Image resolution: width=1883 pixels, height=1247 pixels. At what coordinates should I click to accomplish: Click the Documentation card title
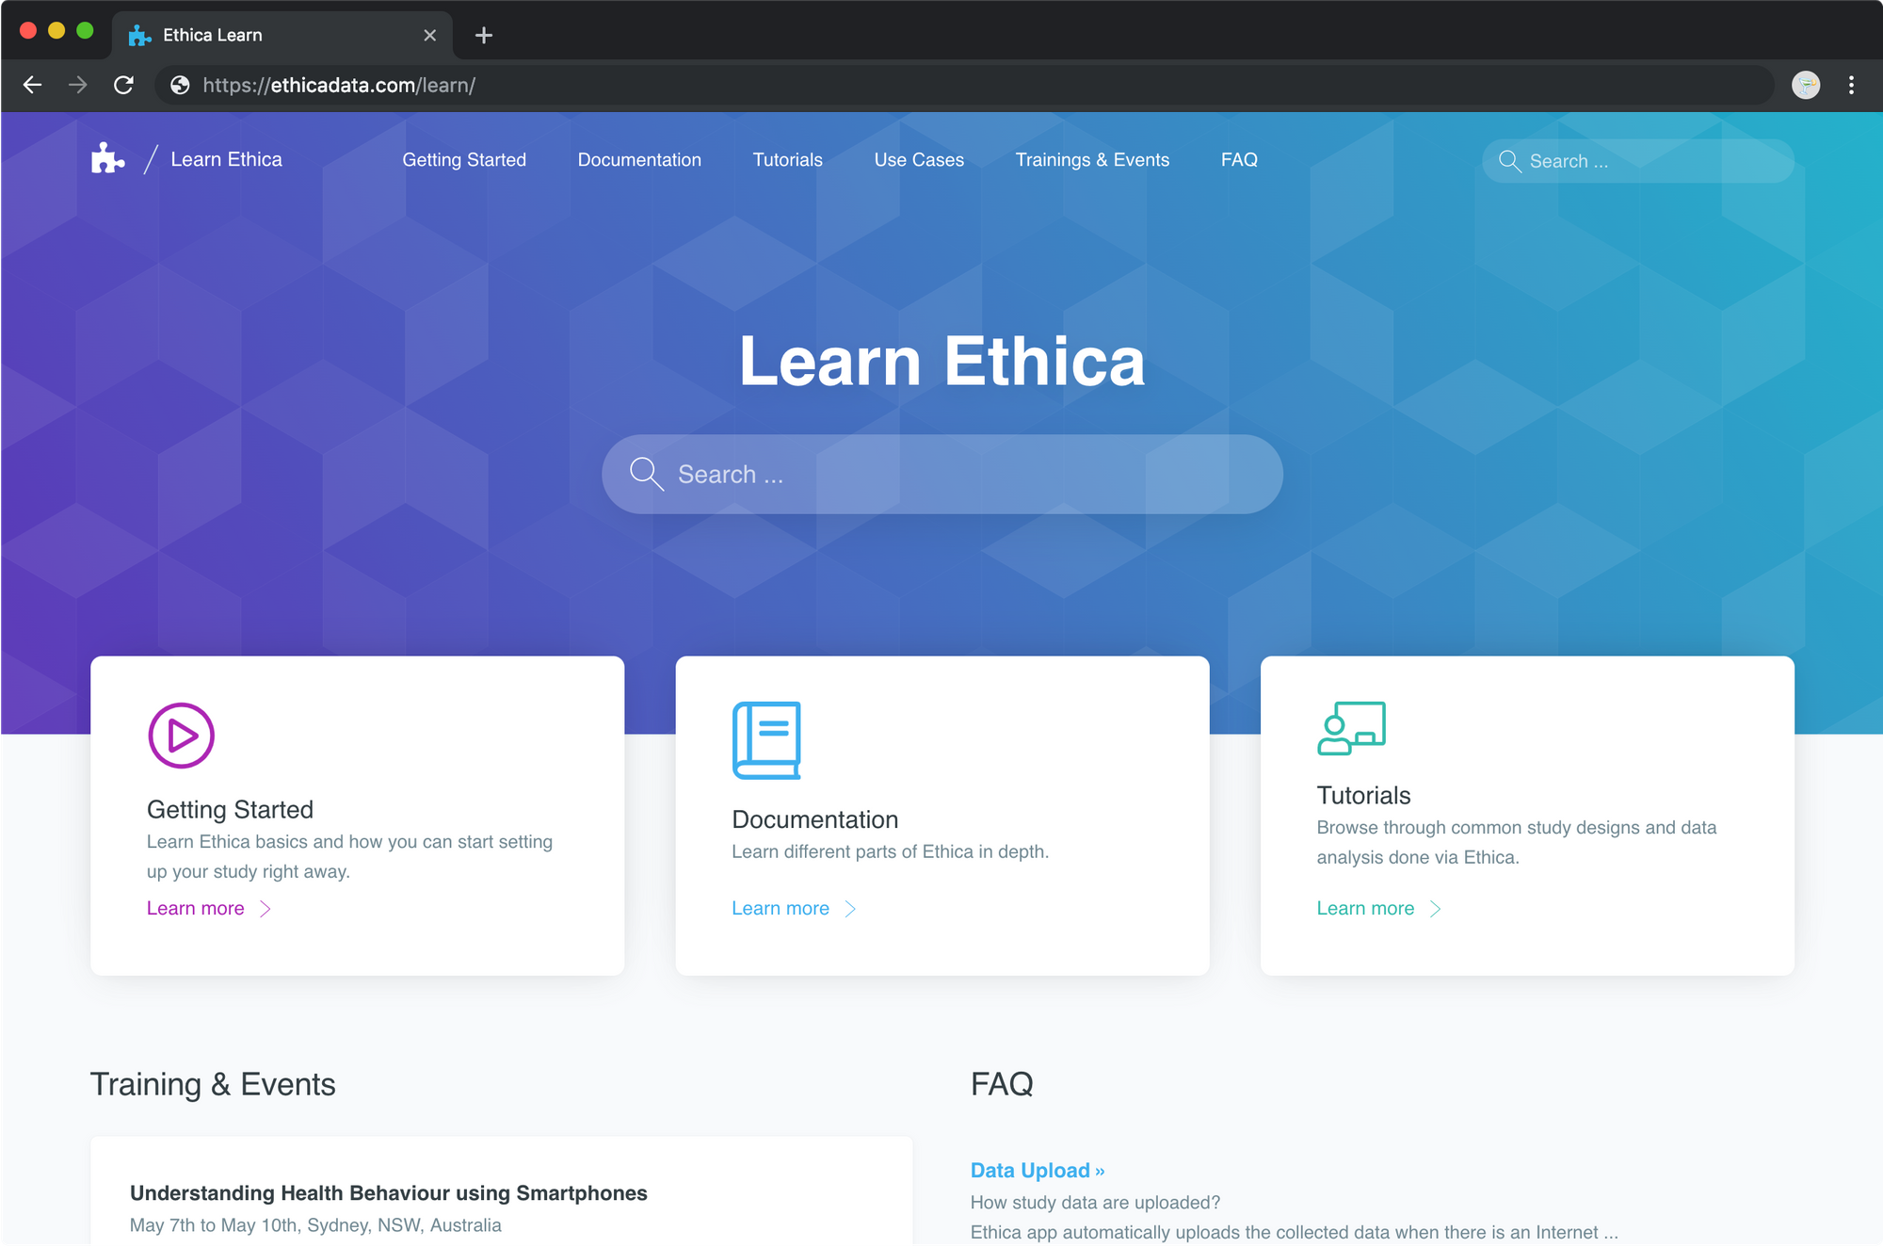[815, 819]
